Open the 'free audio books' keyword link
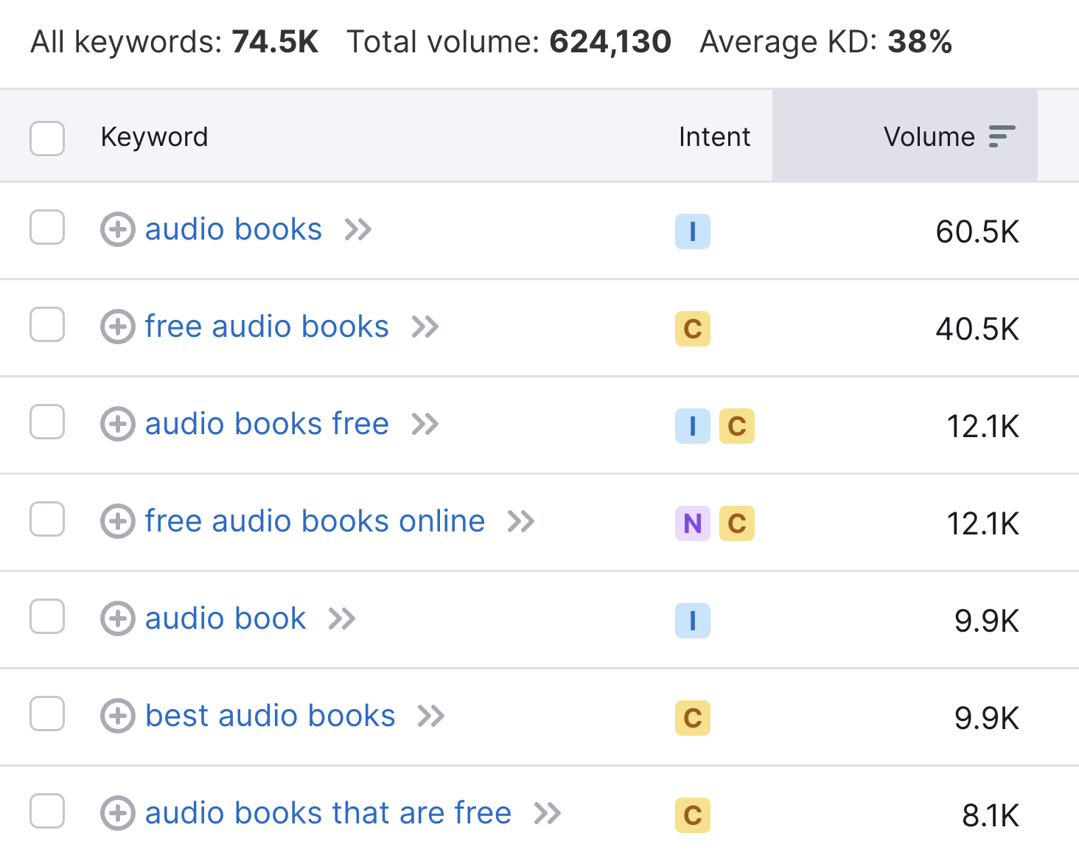This screenshot has width=1079, height=861. pos(266,327)
